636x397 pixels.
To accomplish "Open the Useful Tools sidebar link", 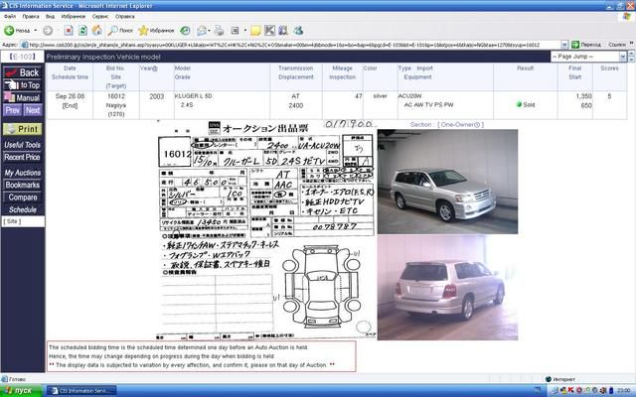I will (22, 145).
